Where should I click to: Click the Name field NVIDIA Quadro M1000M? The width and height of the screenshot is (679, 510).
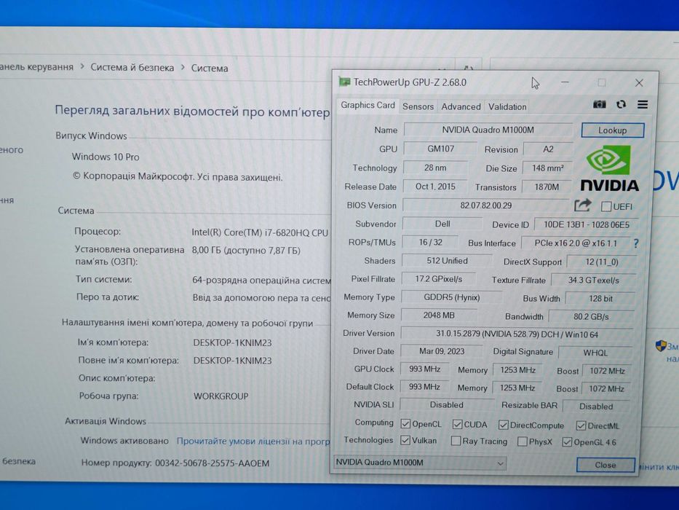(488, 130)
